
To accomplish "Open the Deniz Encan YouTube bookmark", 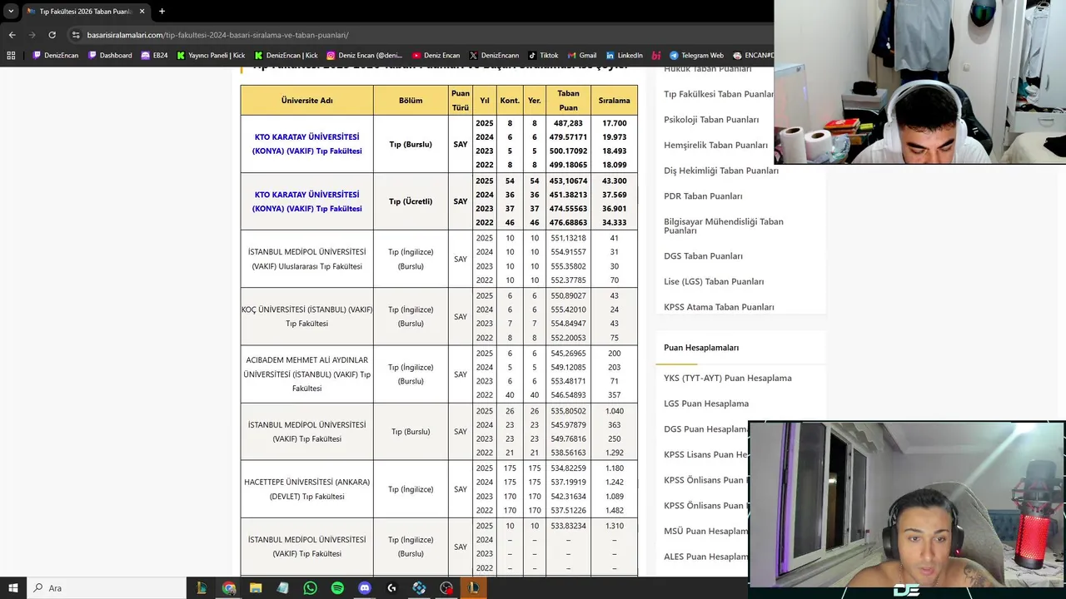I will [436, 55].
